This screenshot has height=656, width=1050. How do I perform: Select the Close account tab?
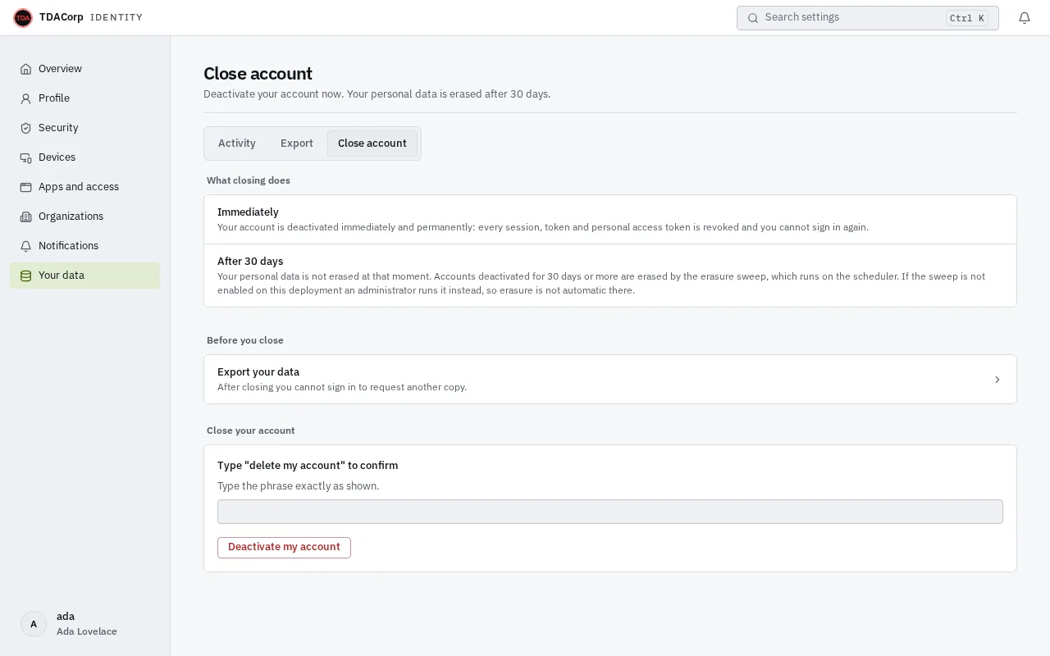pos(372,143)
